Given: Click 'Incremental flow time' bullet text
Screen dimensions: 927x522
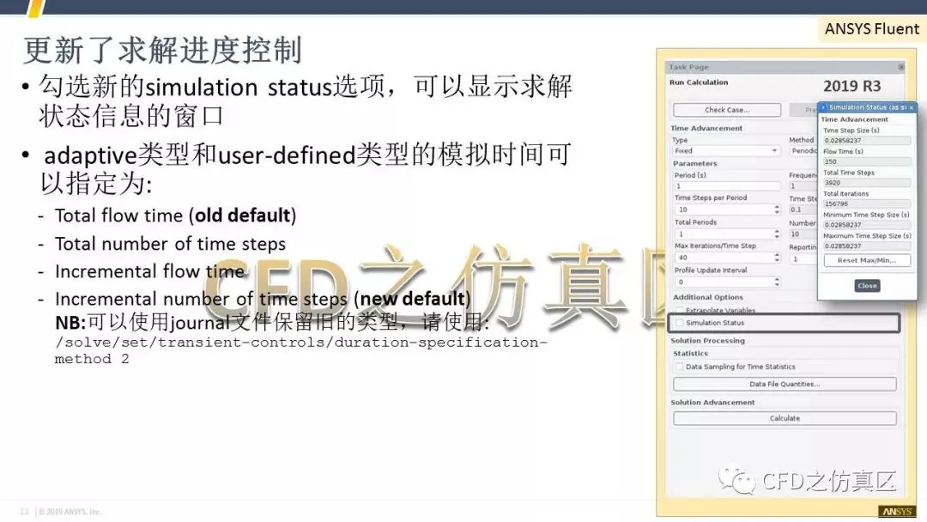Looking at the screenshot, I should (x=149, y=271).
